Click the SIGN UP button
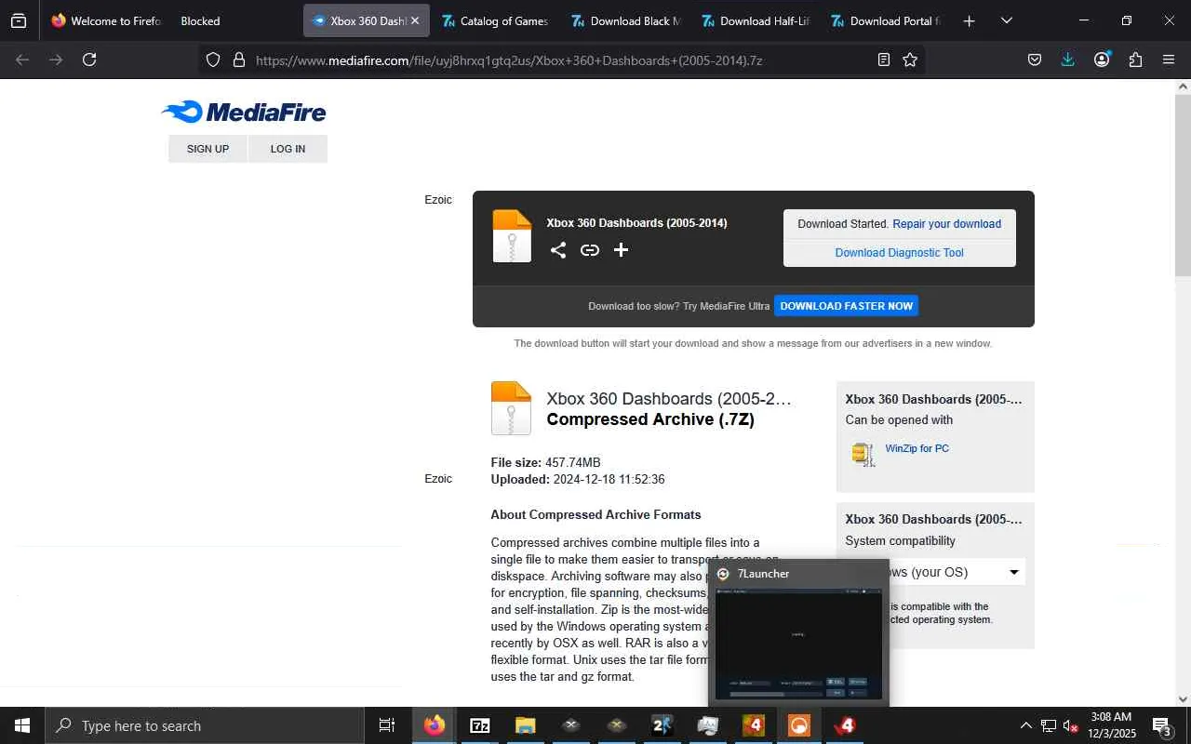1191x744 pixels. point(207,149)
